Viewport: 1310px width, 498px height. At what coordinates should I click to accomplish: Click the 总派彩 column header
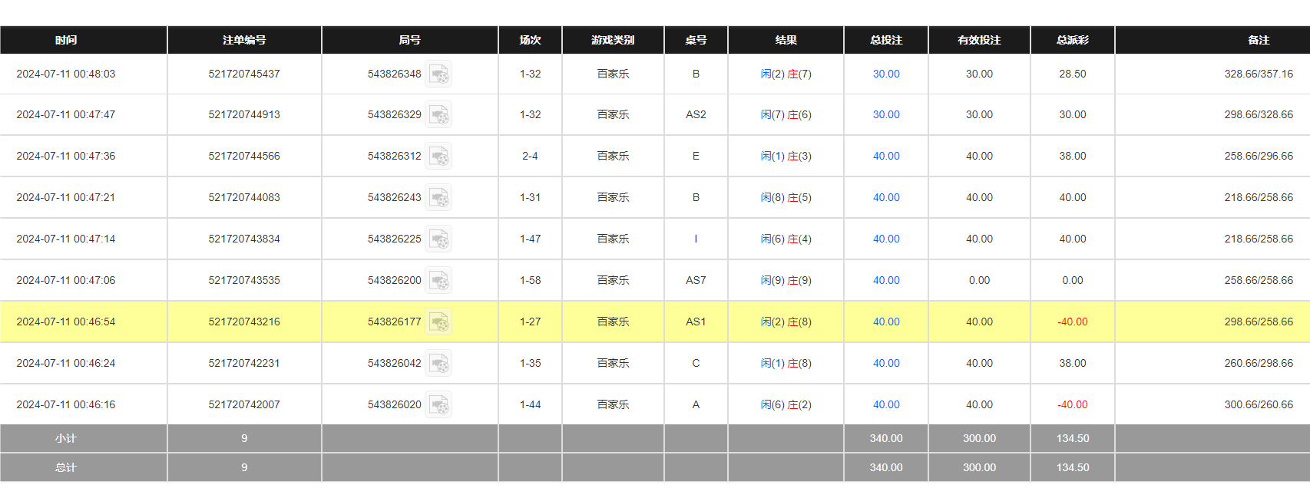tap(1072, 40)
